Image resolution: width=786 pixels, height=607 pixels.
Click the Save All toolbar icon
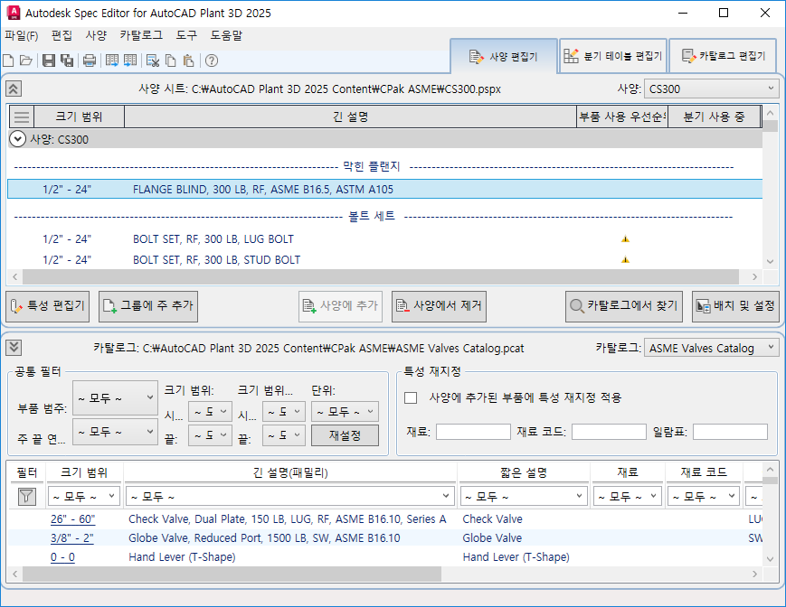click(67, 61)
